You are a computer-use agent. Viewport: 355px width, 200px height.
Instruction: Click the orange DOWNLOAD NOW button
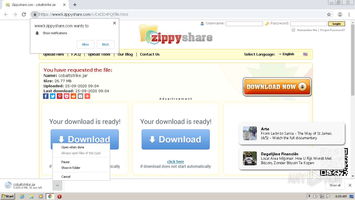coord(277,87)
